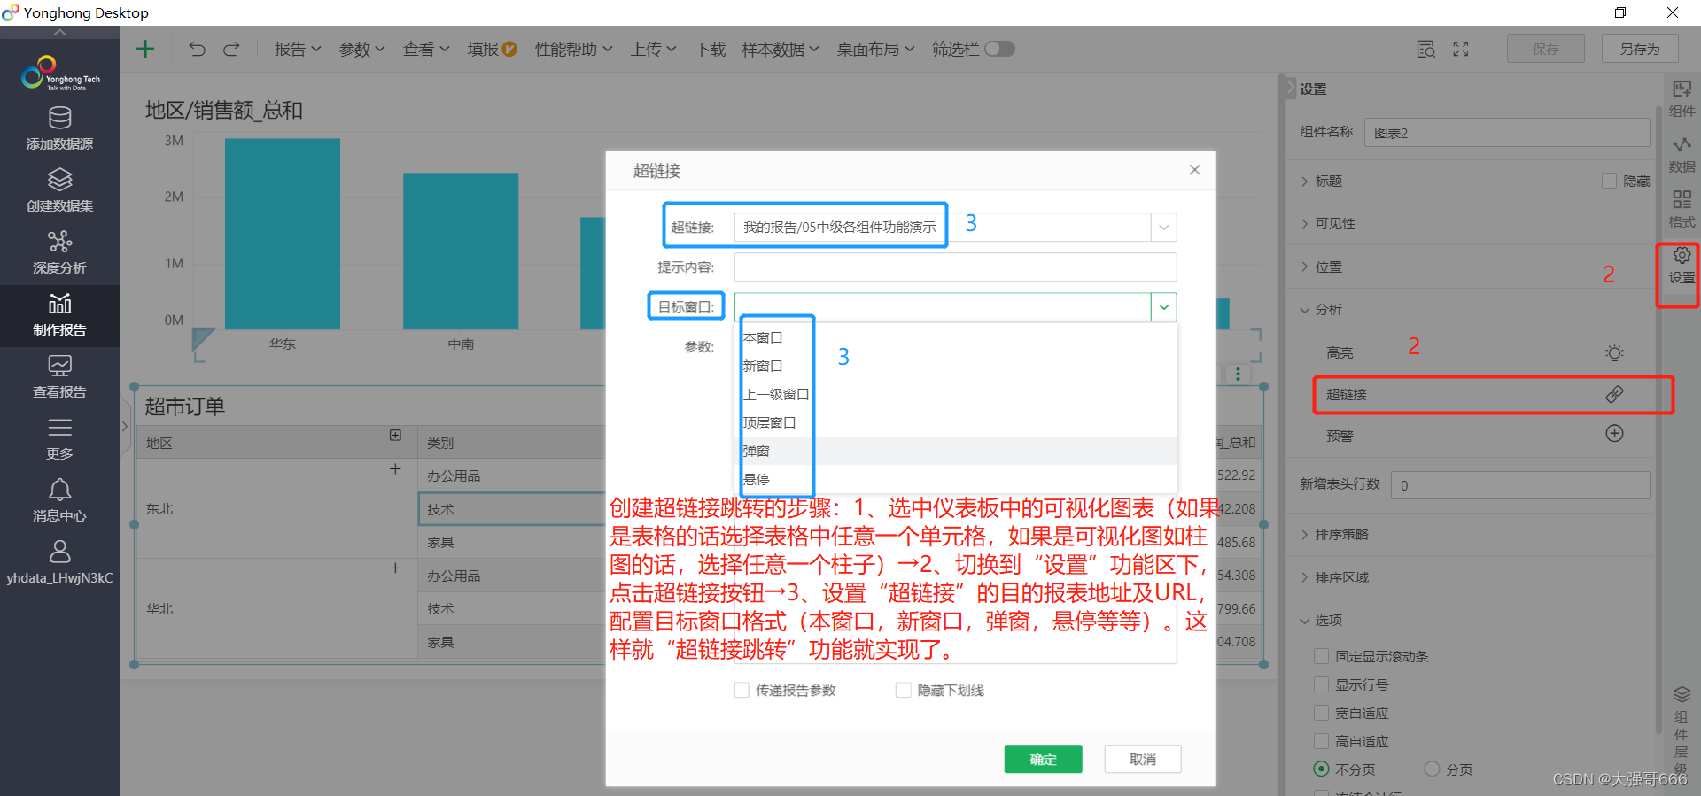Screen dimensions: 1701x796
Task: Enable 显示行号 checkbox
Action: [1321, 684]
